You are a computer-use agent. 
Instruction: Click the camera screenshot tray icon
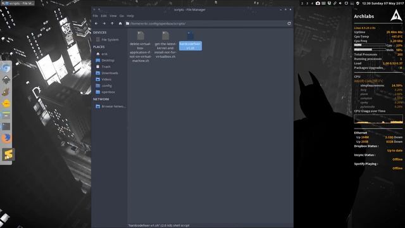[x=318, y=3]
